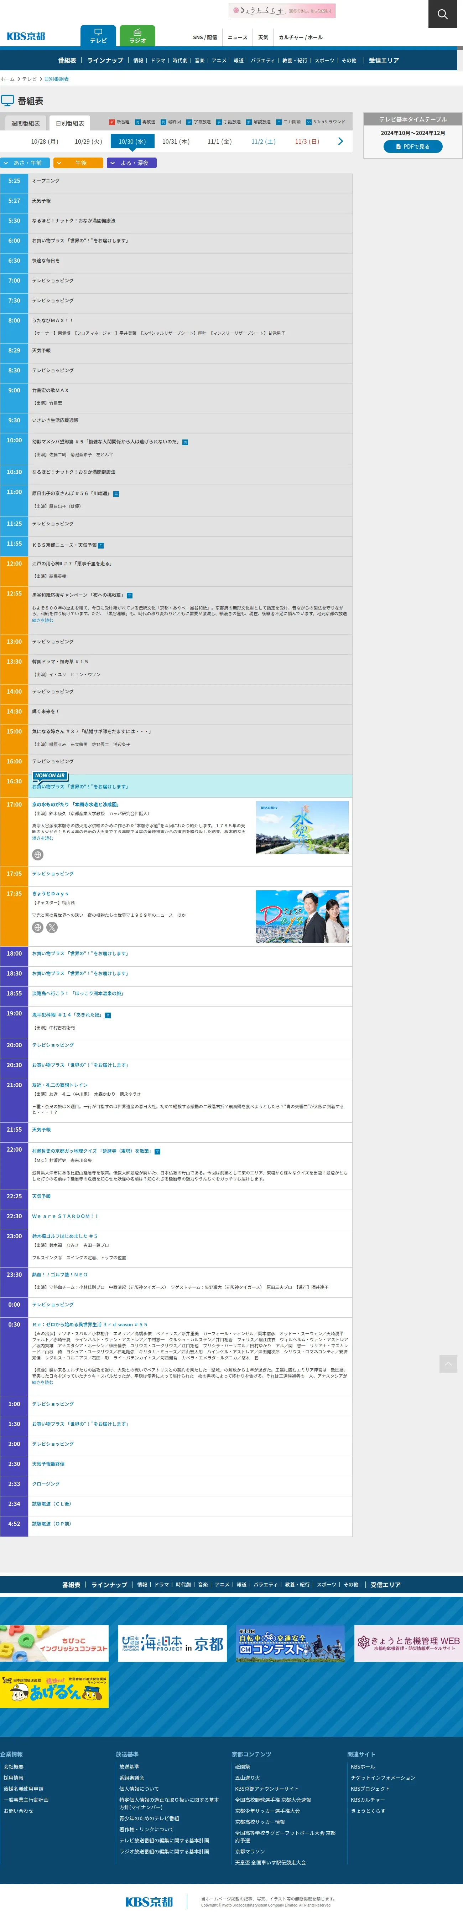The image size is (463, 1919).
Task: Go to next week with right chevron
Action: 341,142
